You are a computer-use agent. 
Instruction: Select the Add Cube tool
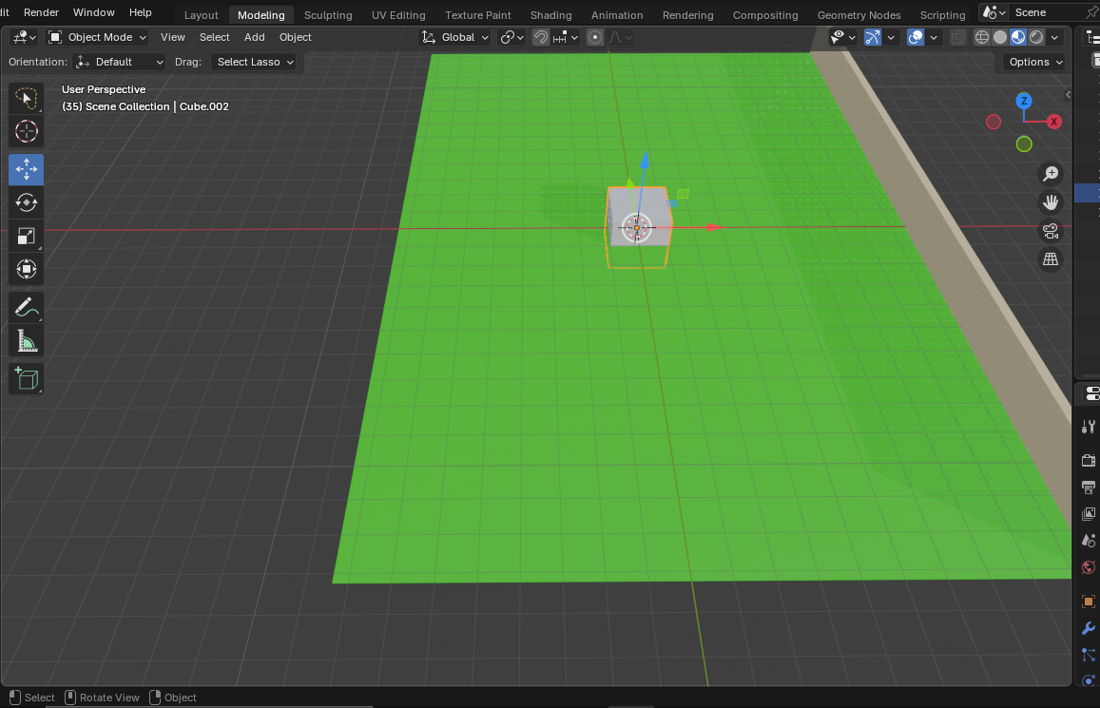click(x=26, y=378)
